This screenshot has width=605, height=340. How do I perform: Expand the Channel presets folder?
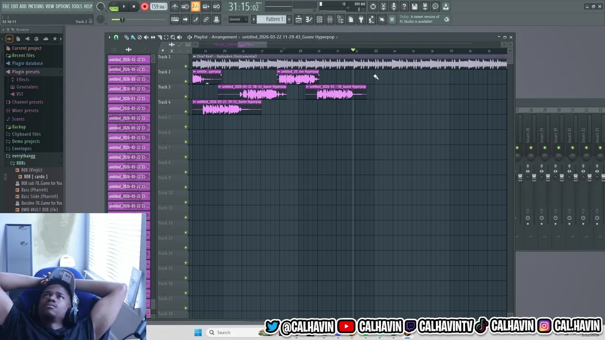coord(27,102)
